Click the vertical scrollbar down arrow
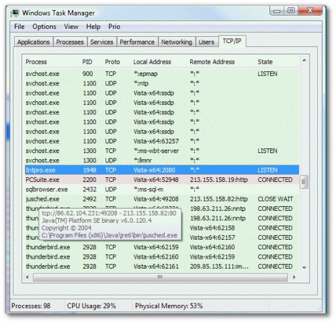 (304, 267)
